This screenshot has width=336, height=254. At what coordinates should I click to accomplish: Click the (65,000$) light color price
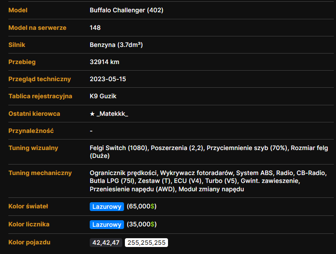click(142, 206)
